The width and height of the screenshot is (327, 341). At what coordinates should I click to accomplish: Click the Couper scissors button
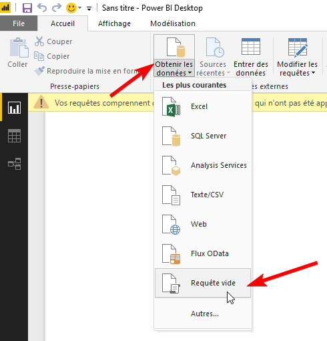point(53,41)
